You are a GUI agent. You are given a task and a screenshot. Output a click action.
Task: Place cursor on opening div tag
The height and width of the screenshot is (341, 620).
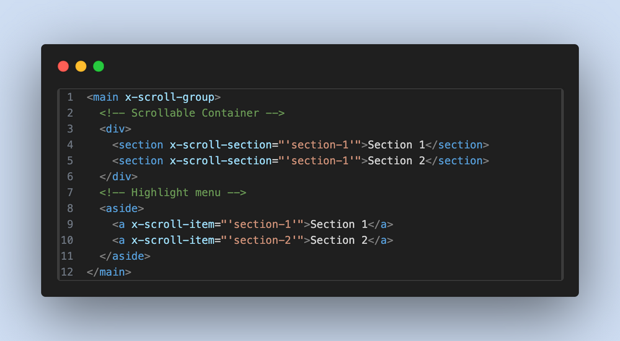click(x=115, y=129)
